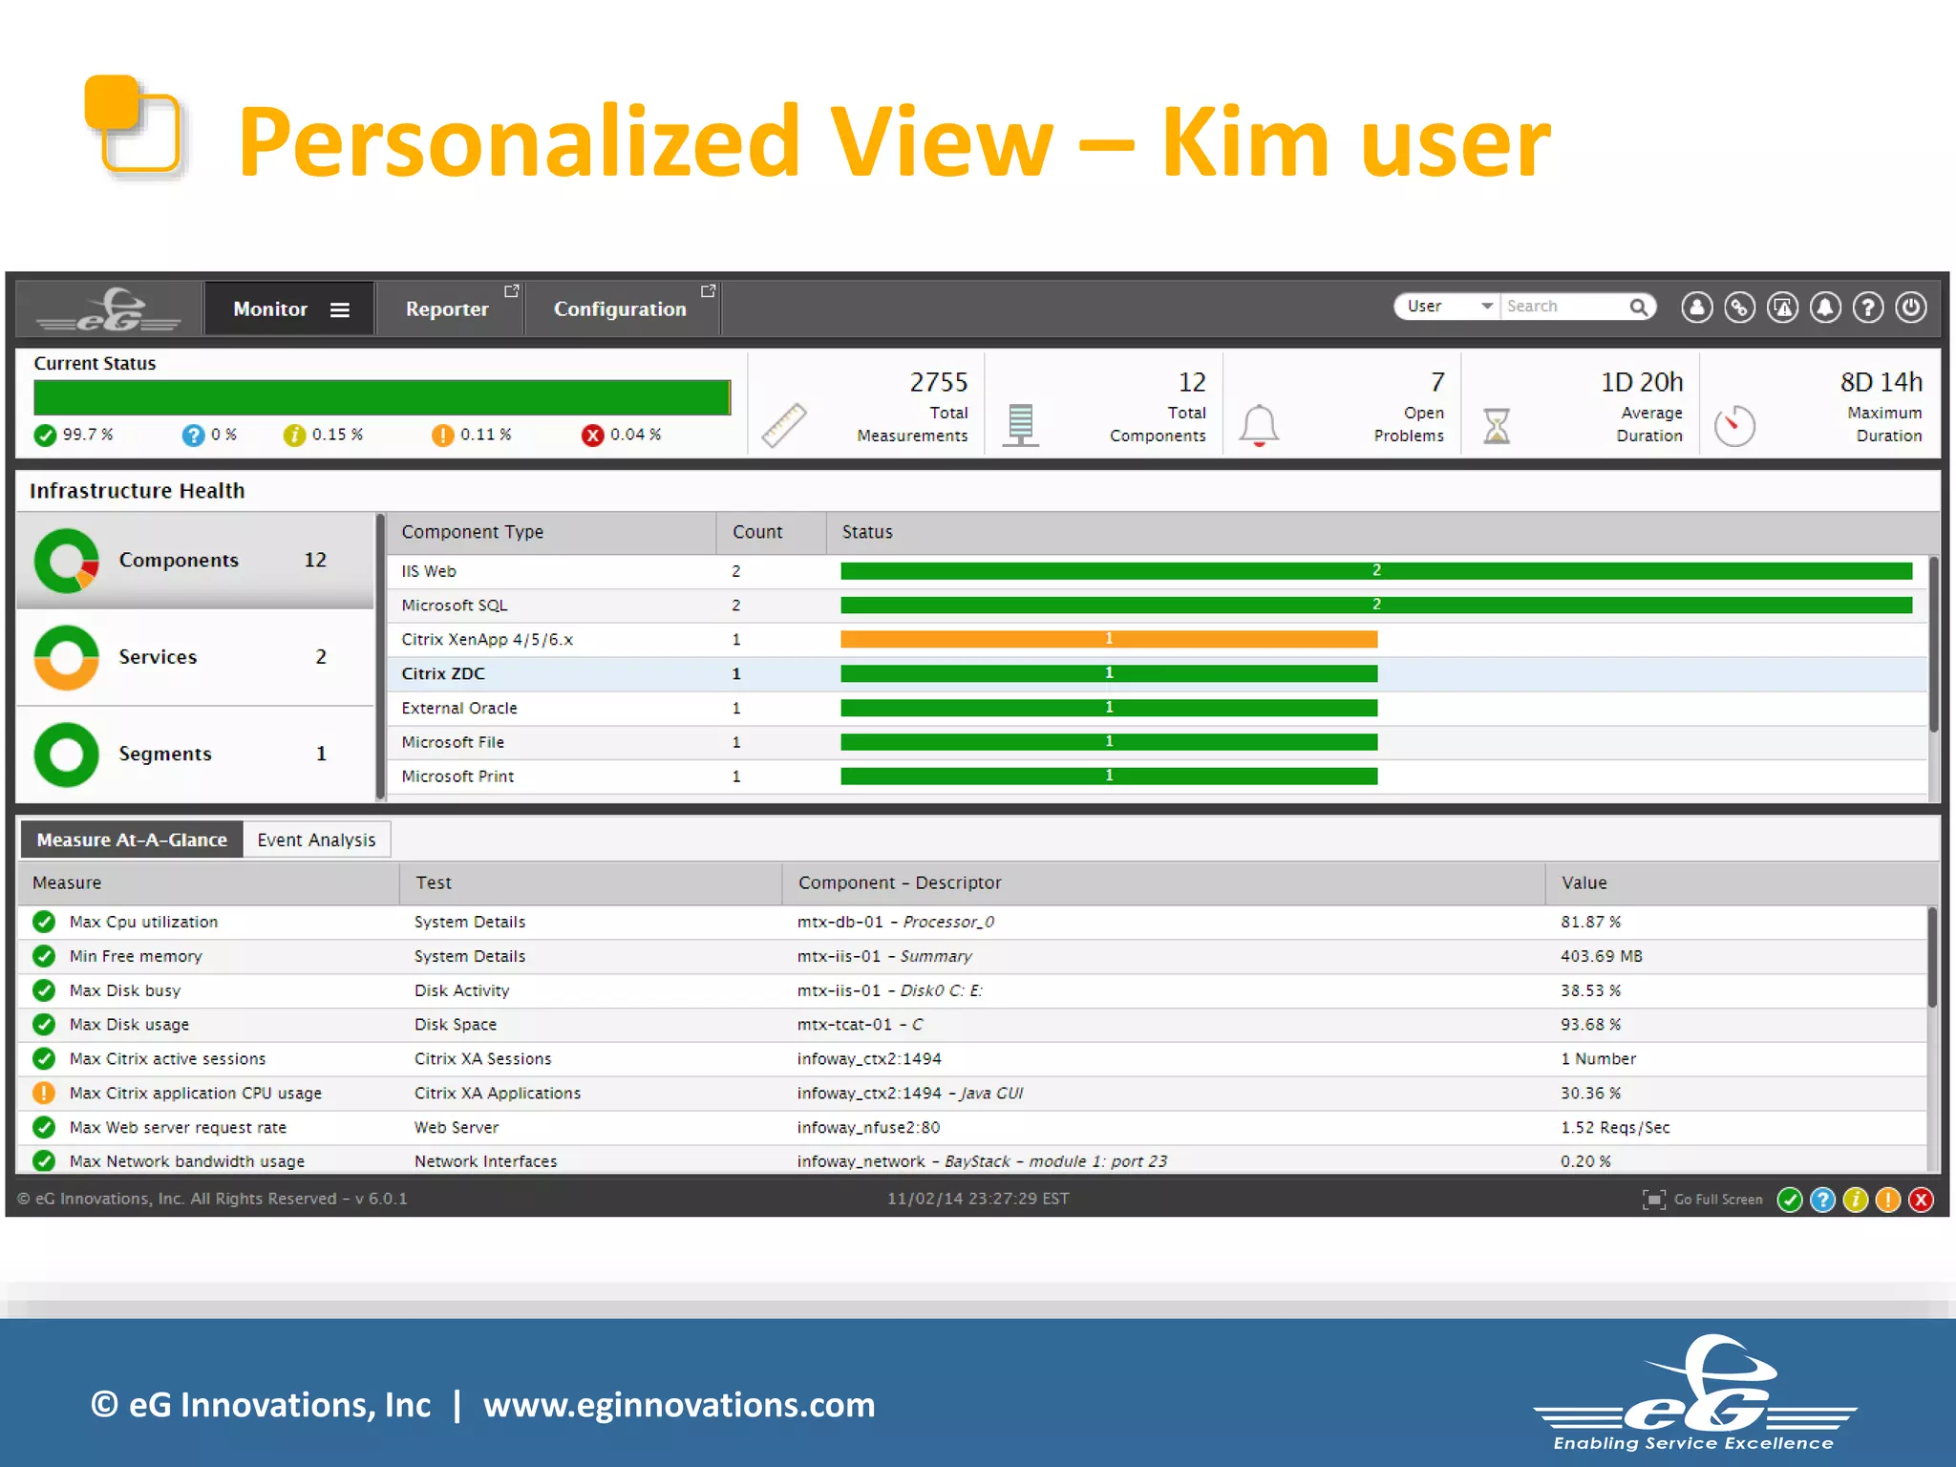Click the eG logo in the navigation bar
Viewport: 1956px width, 1467px height.
coord(109,309)
